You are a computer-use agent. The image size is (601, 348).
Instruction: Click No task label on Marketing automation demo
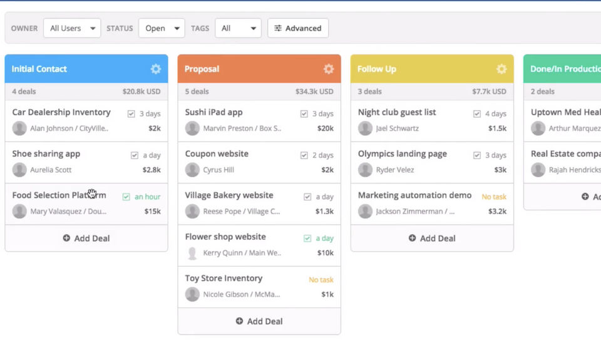tap(494, 197)
